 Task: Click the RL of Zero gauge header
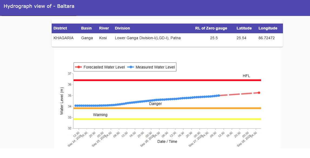pos(211,28)
